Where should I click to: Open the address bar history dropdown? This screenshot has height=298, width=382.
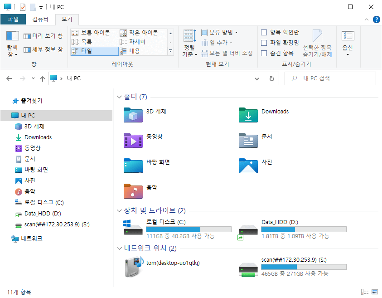click(257, 78)
